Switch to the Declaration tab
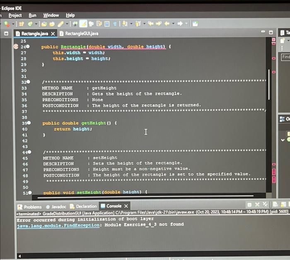This screenshot has height=260, width=290. [x=84, y=206]
